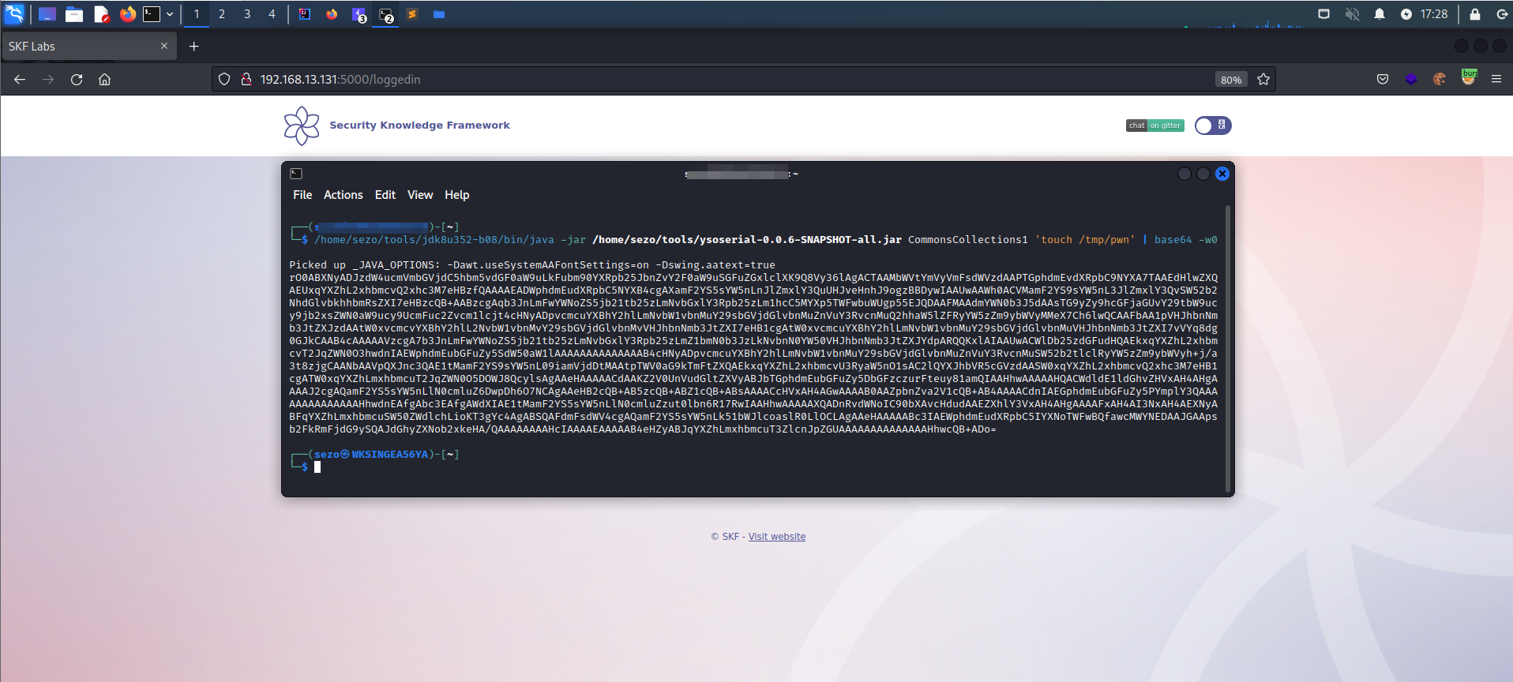Viewport: 1513px width, 682px height.
Task: Click the network connection tray icon
Action: coord(1324,14)
